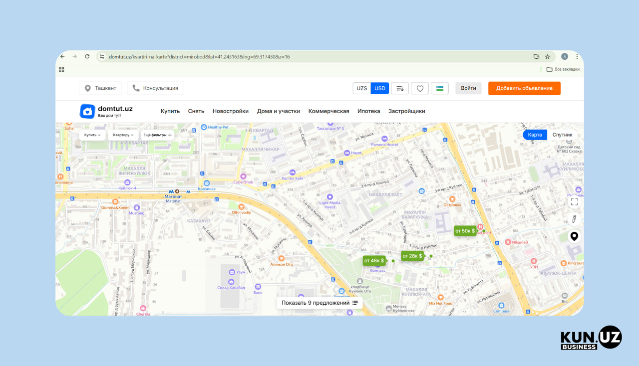
Task: Expand the Купить filter dropdown
Action: [92, 135]
